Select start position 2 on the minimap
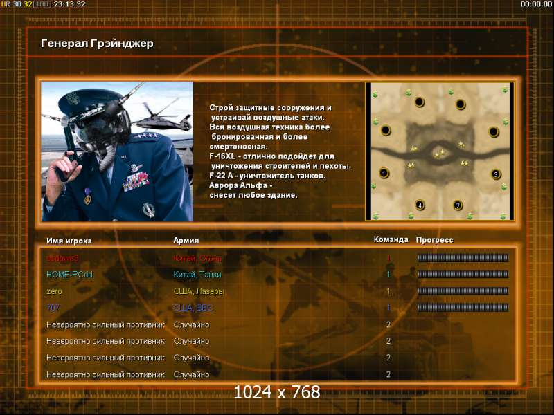Image resolution: width=554 pixels, height=415 pixels. tap(458, 205)
